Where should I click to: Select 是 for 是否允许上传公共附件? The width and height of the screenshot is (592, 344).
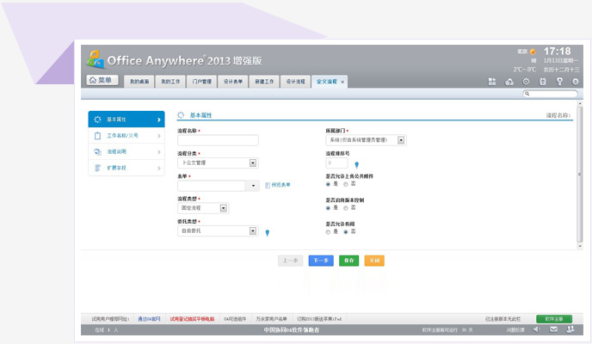pos(328,184)
